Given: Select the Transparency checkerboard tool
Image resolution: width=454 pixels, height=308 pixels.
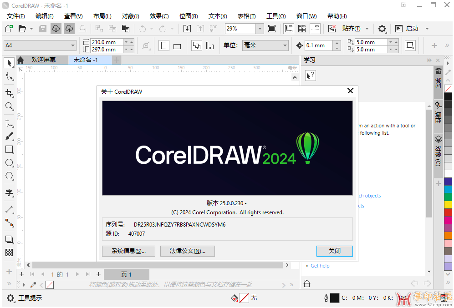Looking at the screenshot, I should tap(9, 252).
